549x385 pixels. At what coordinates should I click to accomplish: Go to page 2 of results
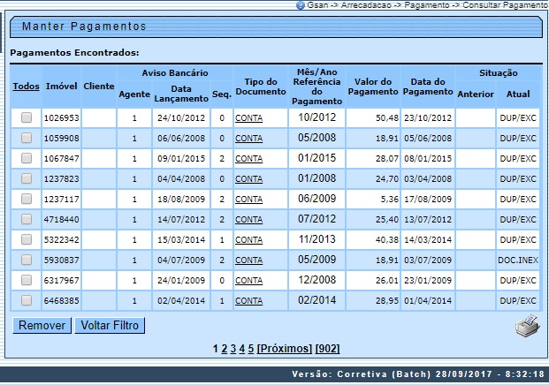[225, 349]
